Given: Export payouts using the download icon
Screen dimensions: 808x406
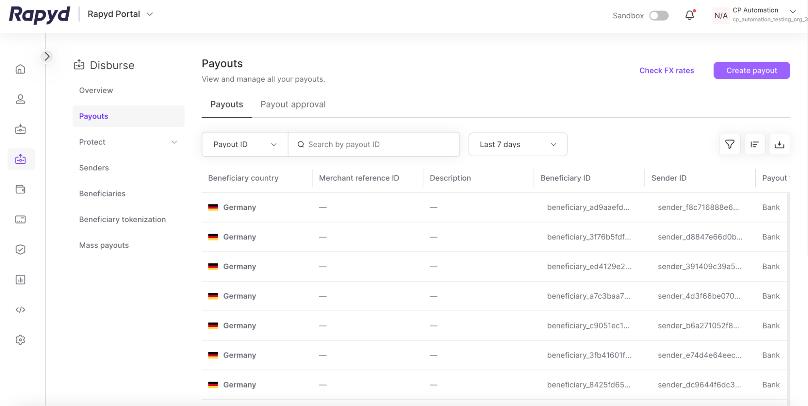Looking at the screenshot, I should [x=779, y=144].
